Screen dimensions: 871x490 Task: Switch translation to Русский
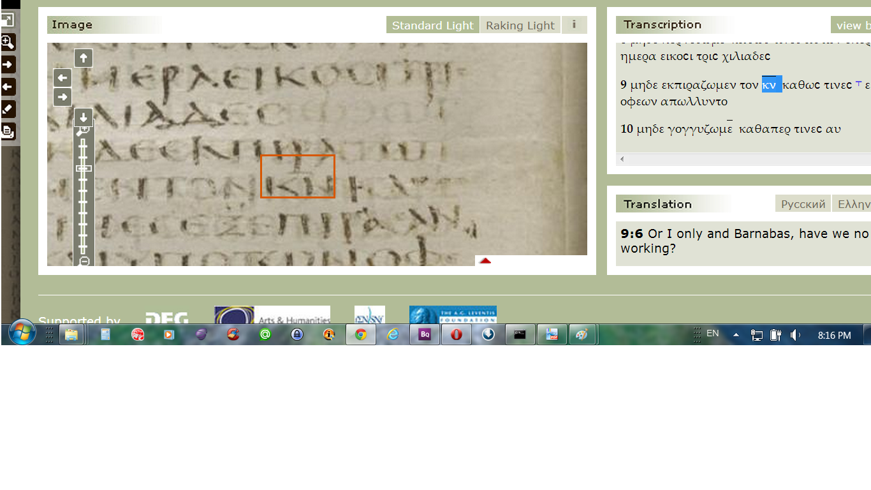coord(803,204)
